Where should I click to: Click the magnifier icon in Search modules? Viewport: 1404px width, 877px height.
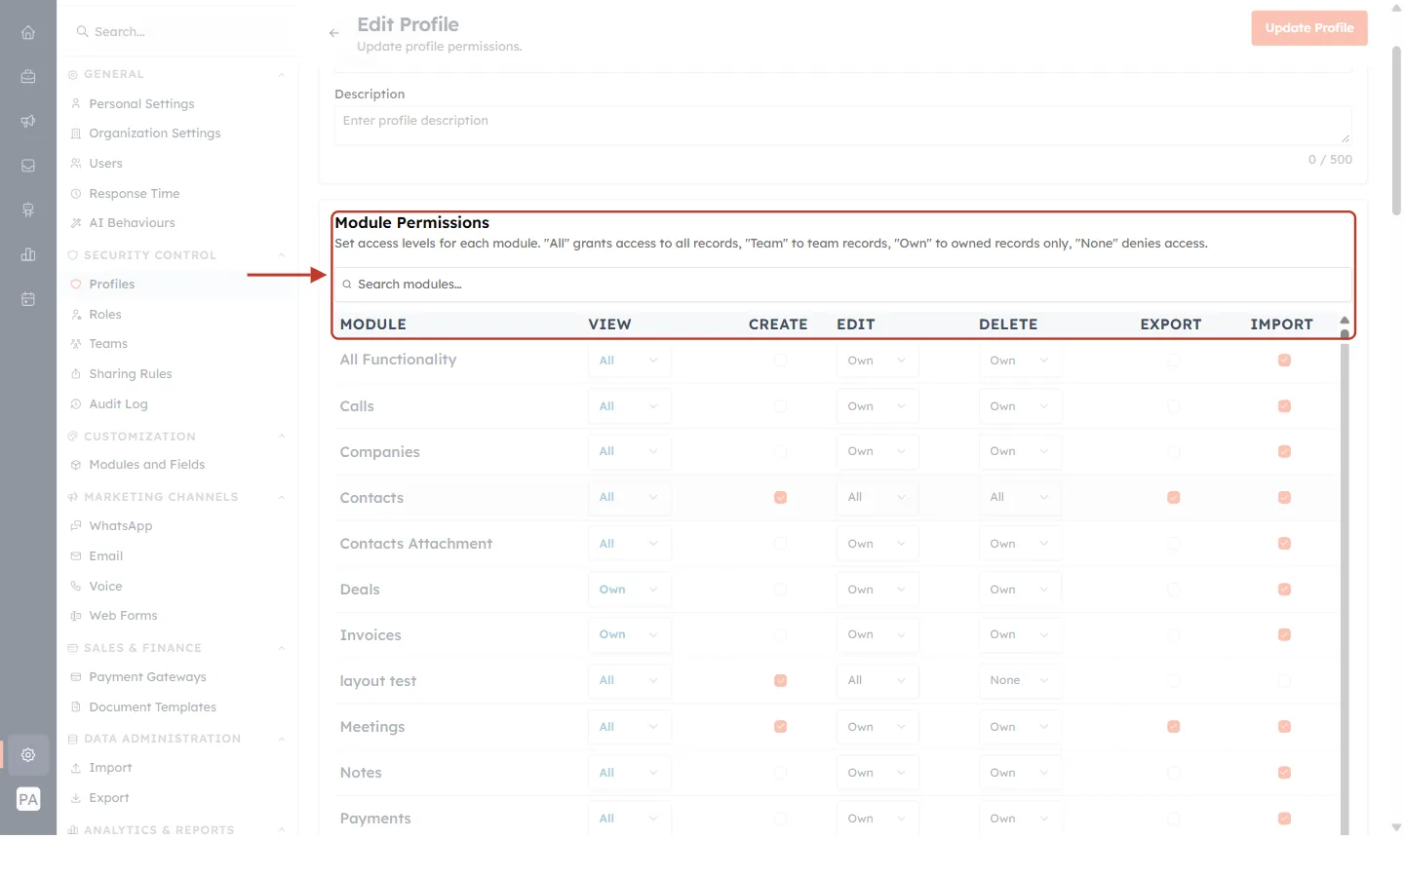[346, 285]
